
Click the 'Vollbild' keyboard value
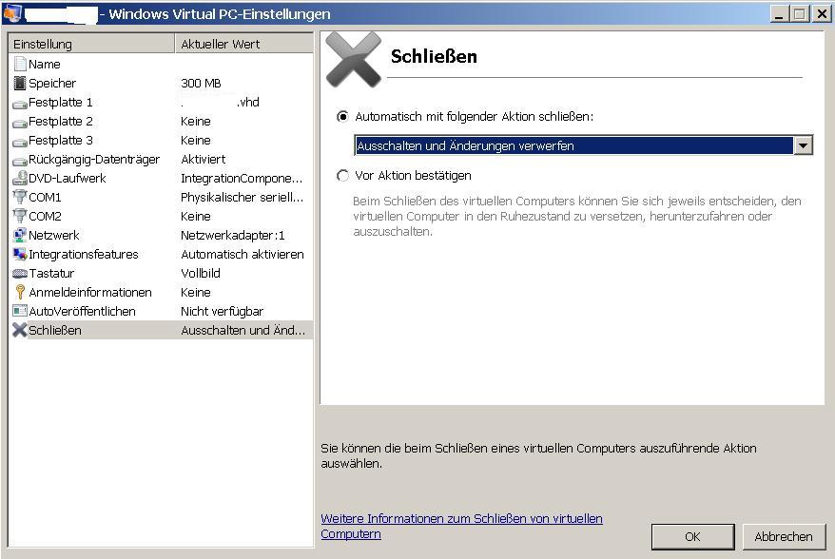201,273
